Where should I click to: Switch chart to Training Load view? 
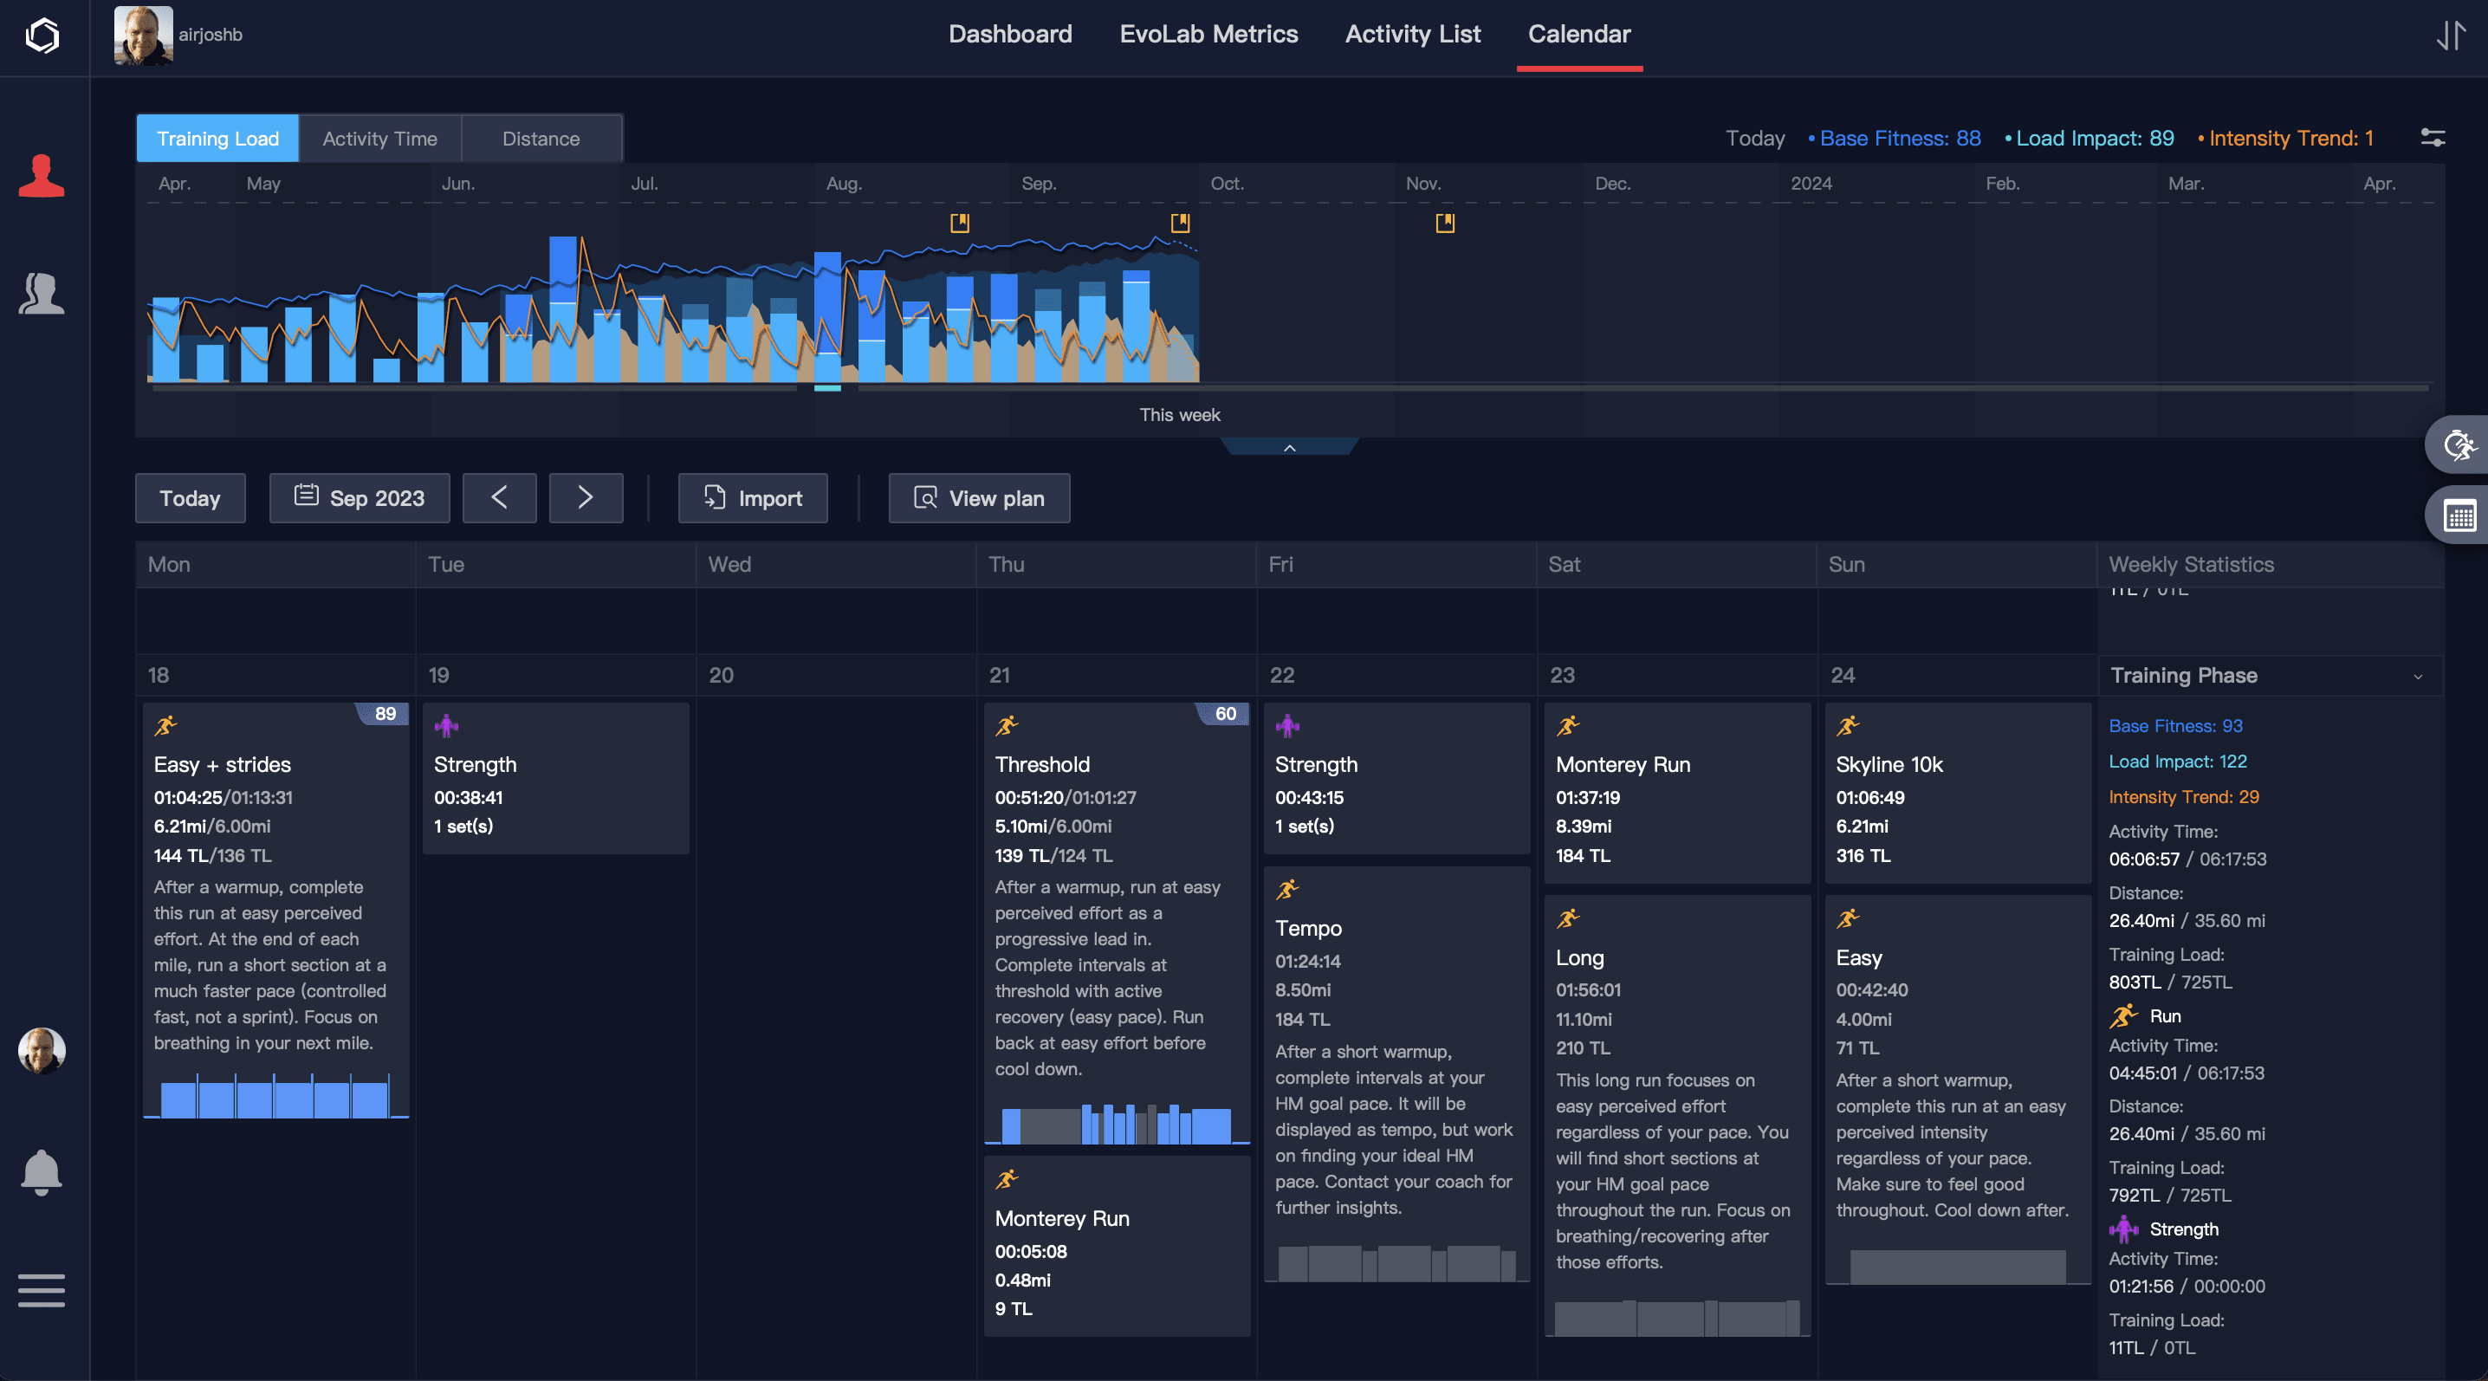point(217,138)
